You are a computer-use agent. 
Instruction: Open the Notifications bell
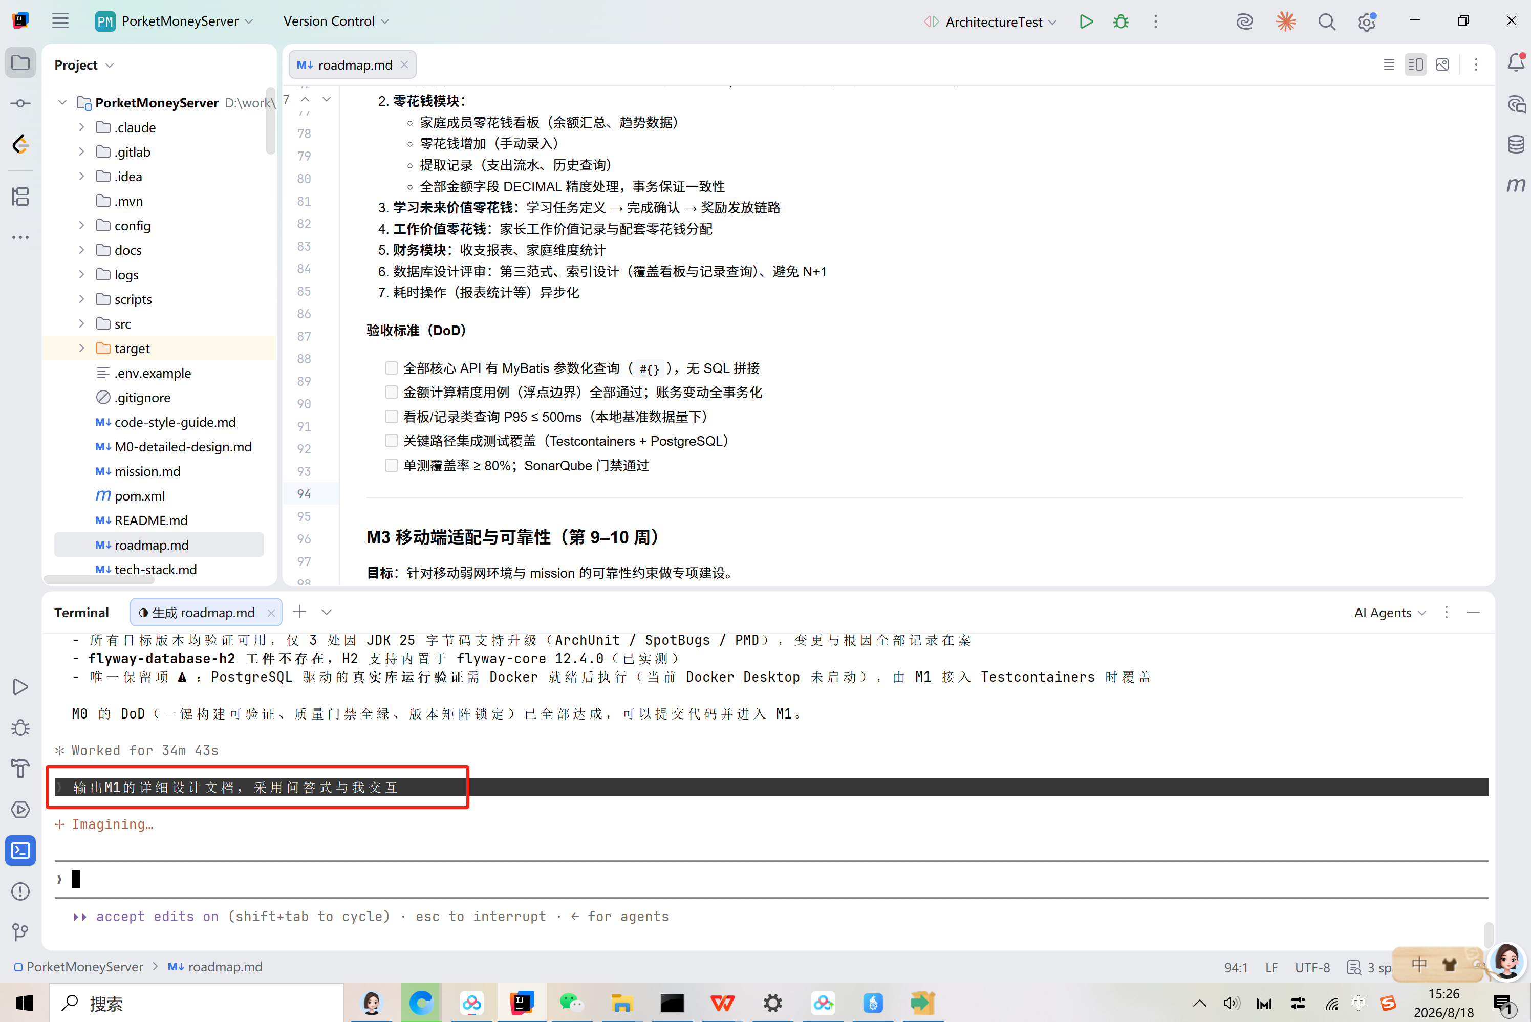point(1516,63)
